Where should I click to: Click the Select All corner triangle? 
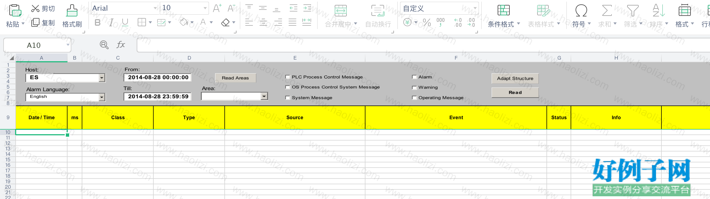point(11,58)
